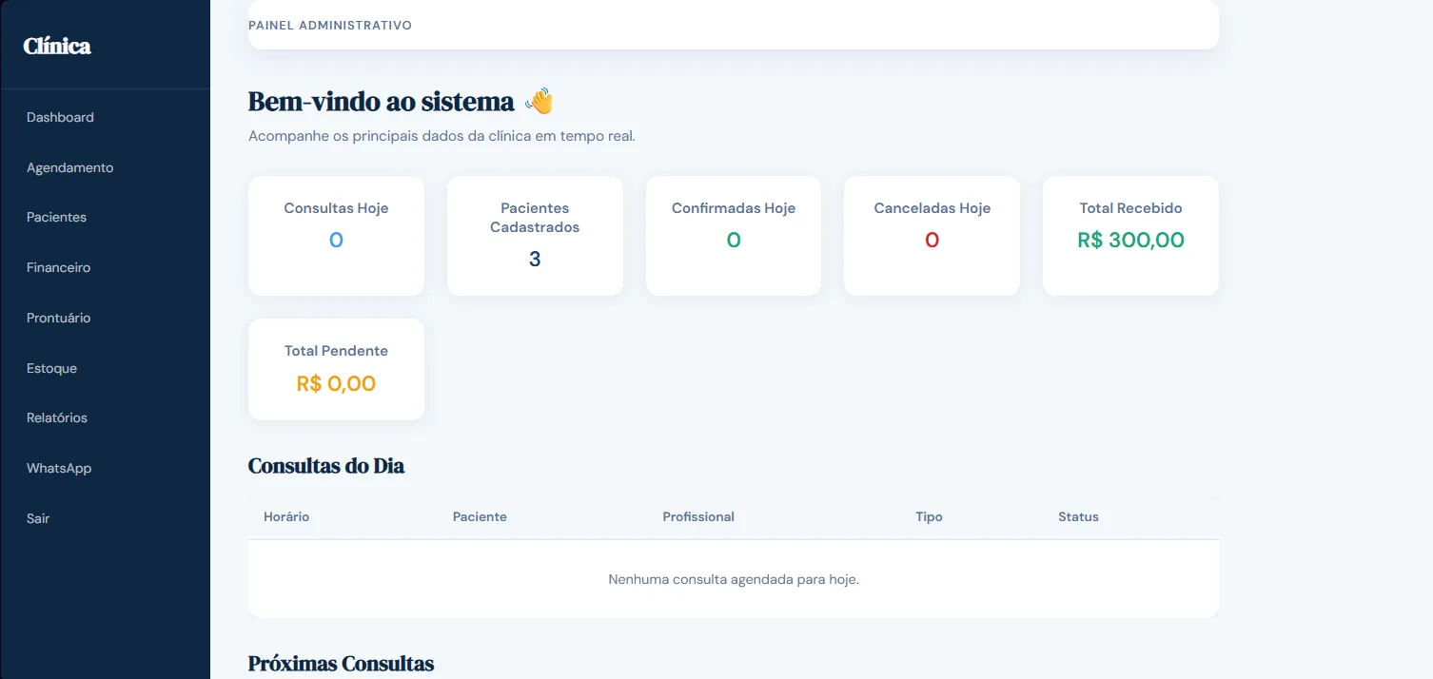Click the Pacientes Cadastrados count 3

click(x=535, y=259)
